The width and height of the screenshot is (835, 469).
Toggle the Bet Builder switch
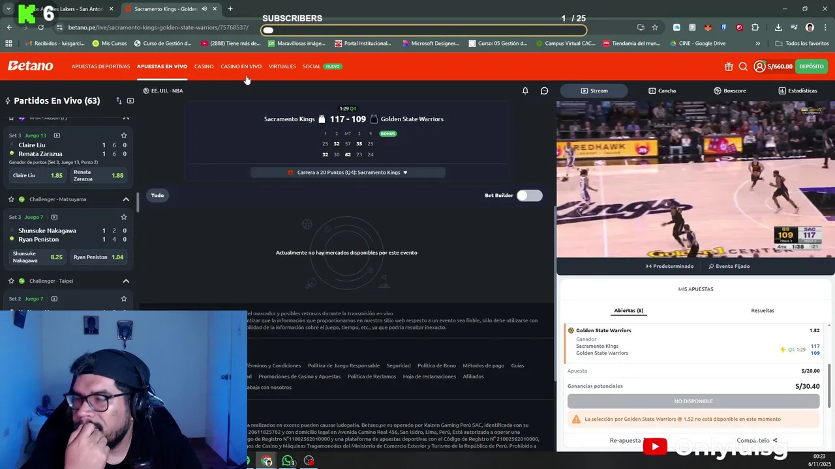tap(529, 195)
